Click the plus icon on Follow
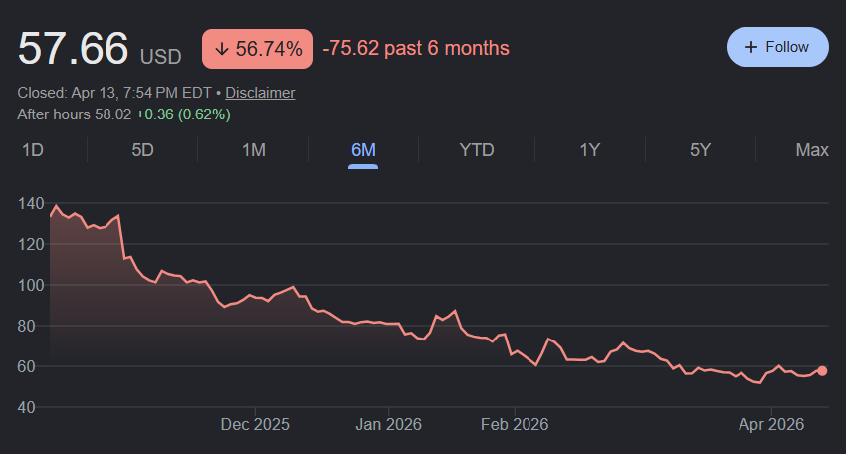 751,47
